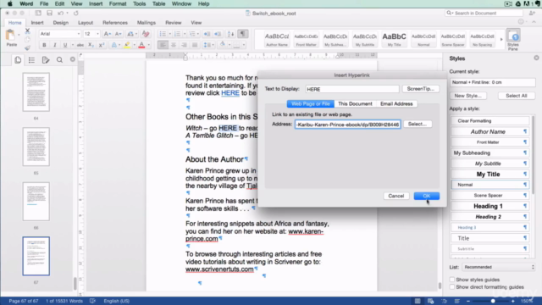This screenshot has height=305, width=542.
Task: Toggle Bold formatting
Action: (x=44, y=45)
